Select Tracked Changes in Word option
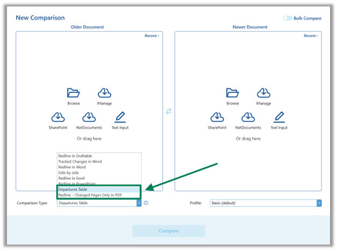Image resolution: width=337 pixels, height=251 pixels. coord(99,161)
